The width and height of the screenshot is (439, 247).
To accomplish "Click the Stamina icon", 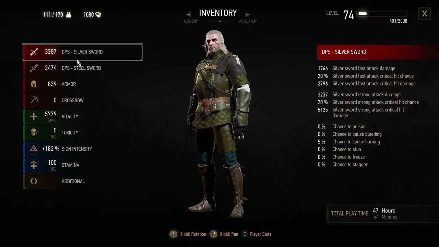I will (34, 165).
